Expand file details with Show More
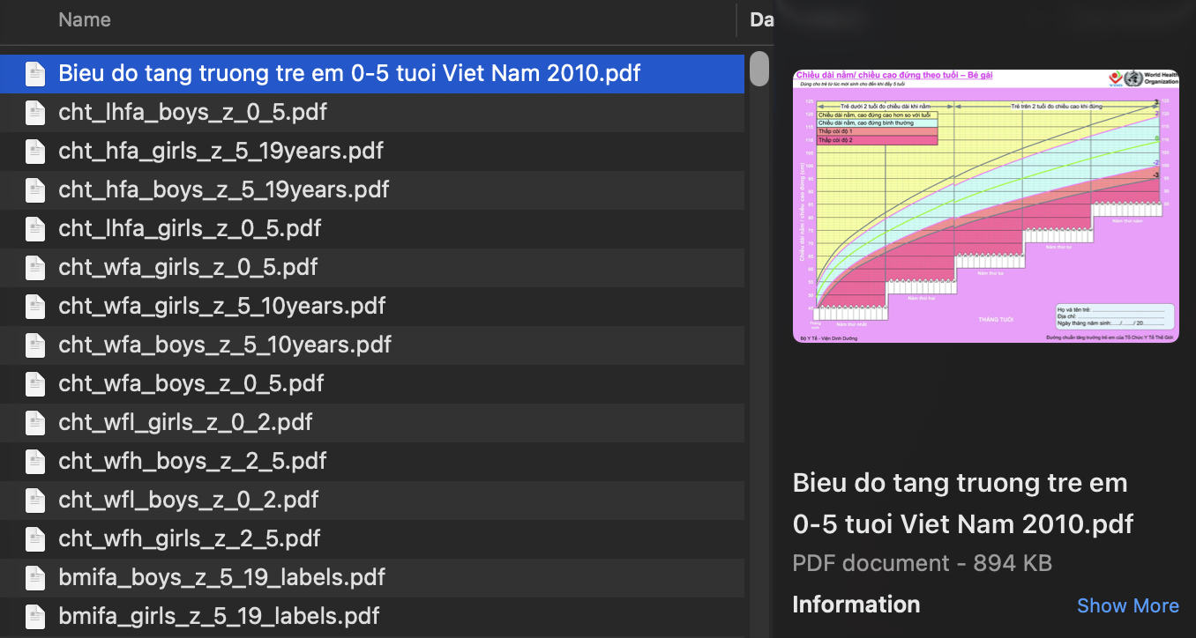Viewport: 1196px width, 638px height. pyautogui.click(x=1127, y=605)
